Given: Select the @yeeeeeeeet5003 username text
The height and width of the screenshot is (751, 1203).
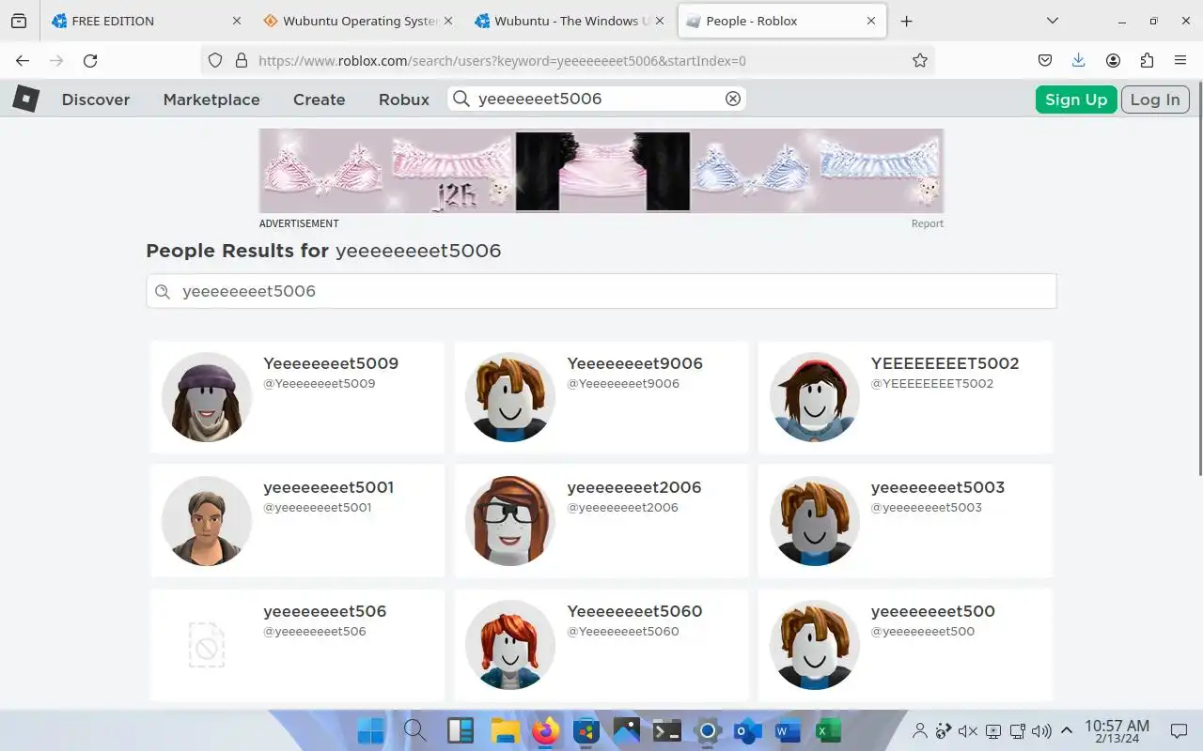Looking at the screenshot, I should coord(926,508).
